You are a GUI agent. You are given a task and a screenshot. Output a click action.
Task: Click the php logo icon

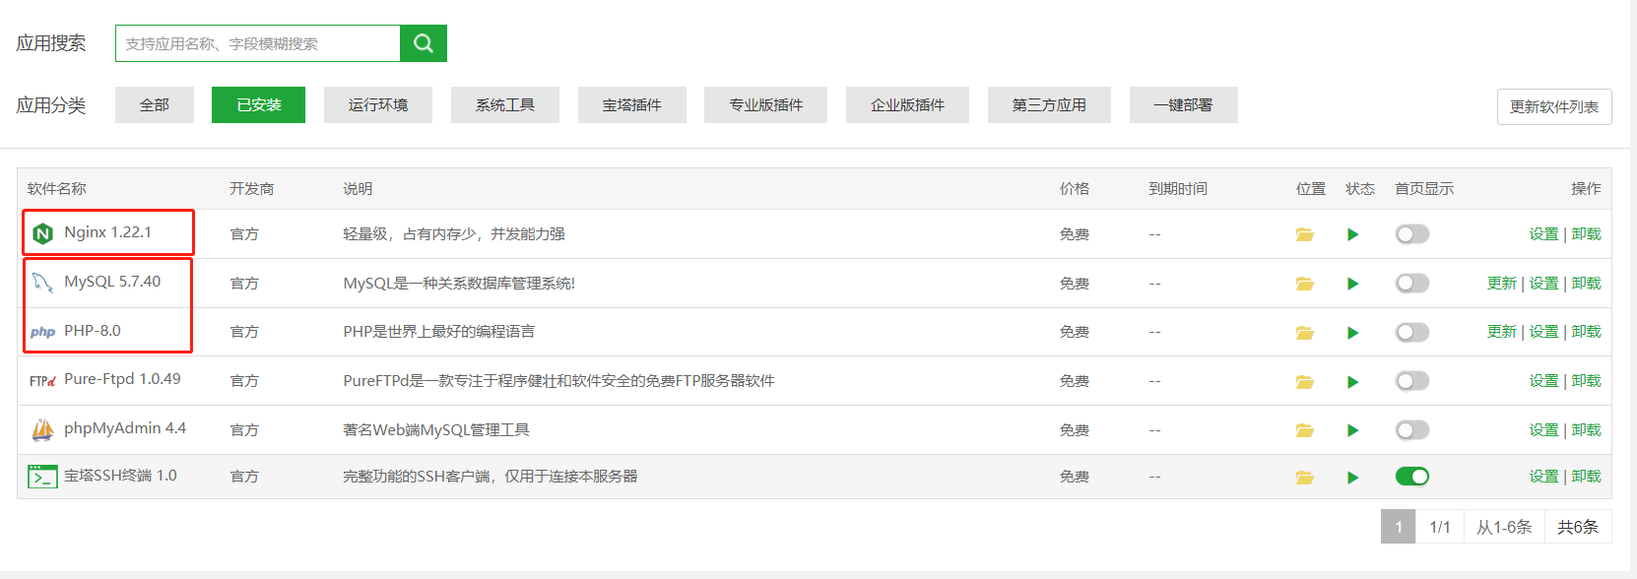42,332
